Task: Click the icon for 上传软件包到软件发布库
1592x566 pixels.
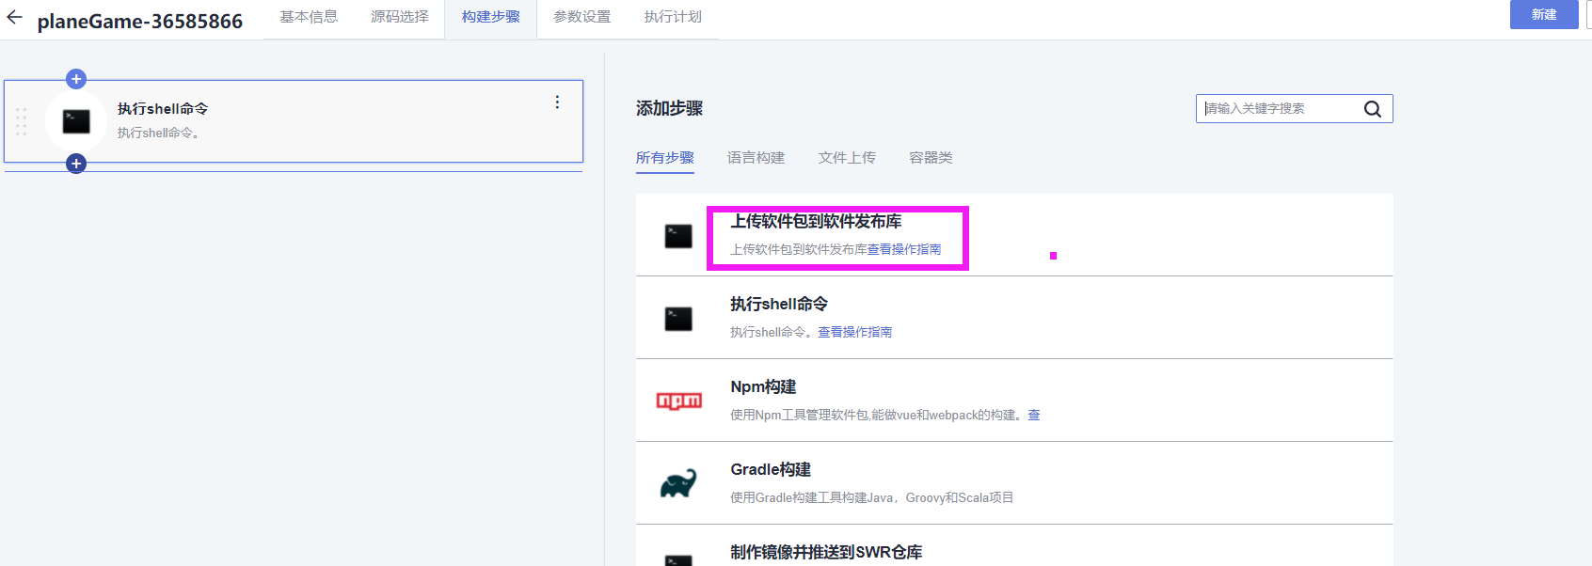Action: (678, 236)
